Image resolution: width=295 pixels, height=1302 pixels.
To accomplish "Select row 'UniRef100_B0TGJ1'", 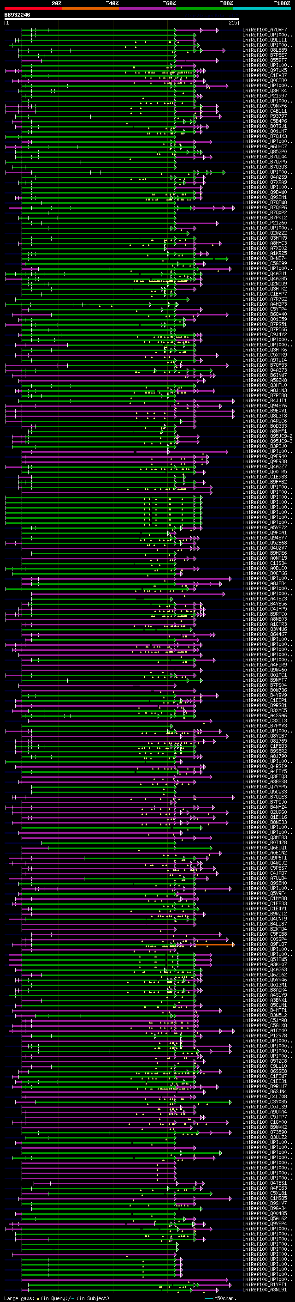I will (x=265, y=127).
